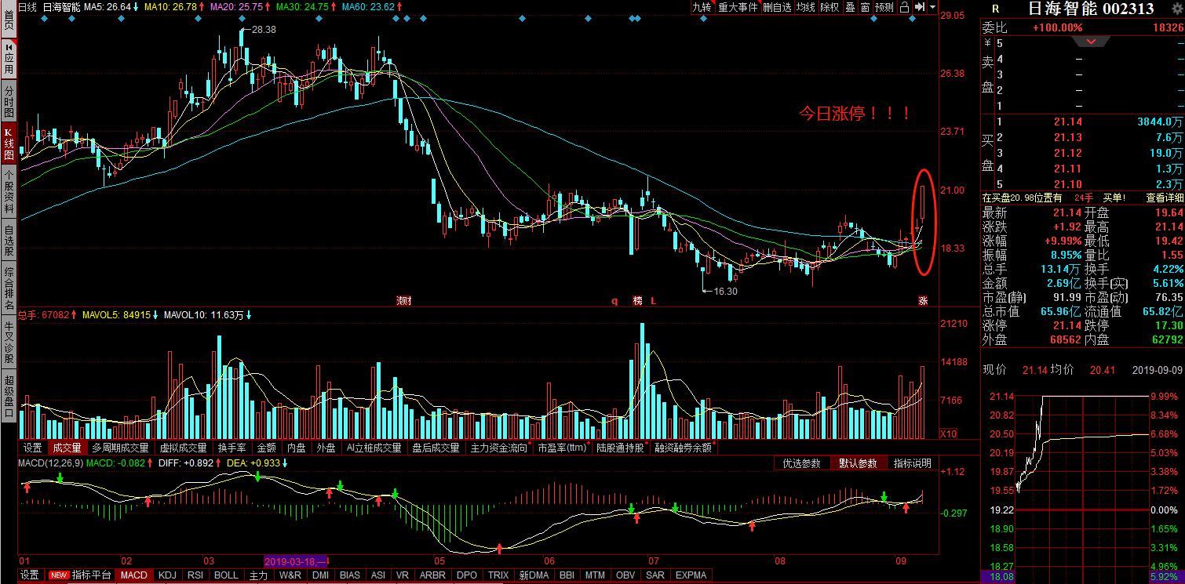Click 优选参数 button
Viewport: 1185px width, 584px height.
click(801, 463)
